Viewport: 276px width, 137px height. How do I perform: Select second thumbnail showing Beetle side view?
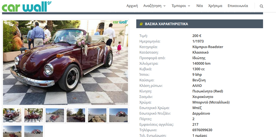[33, 115]
